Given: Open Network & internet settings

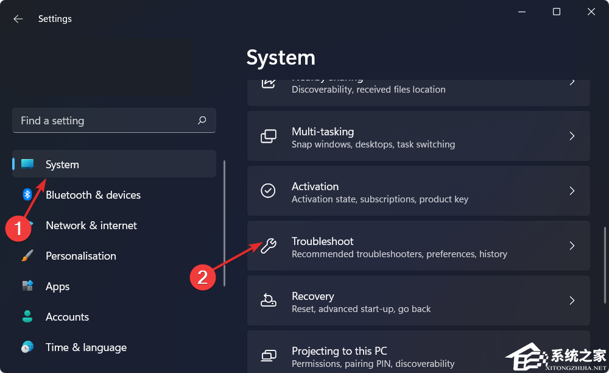Looking at the screenshot, I should [91, 226].
